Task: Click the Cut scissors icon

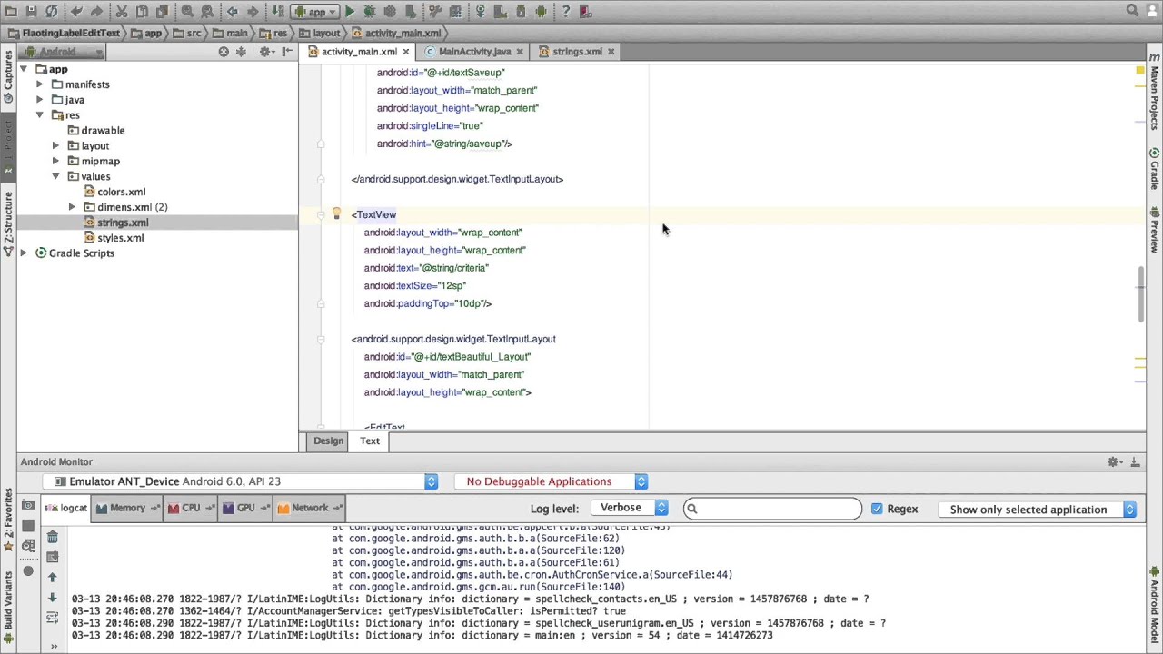Action: point(122,12)
